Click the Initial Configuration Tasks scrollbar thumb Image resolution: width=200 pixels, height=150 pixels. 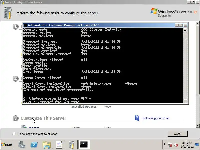(197, 60)
